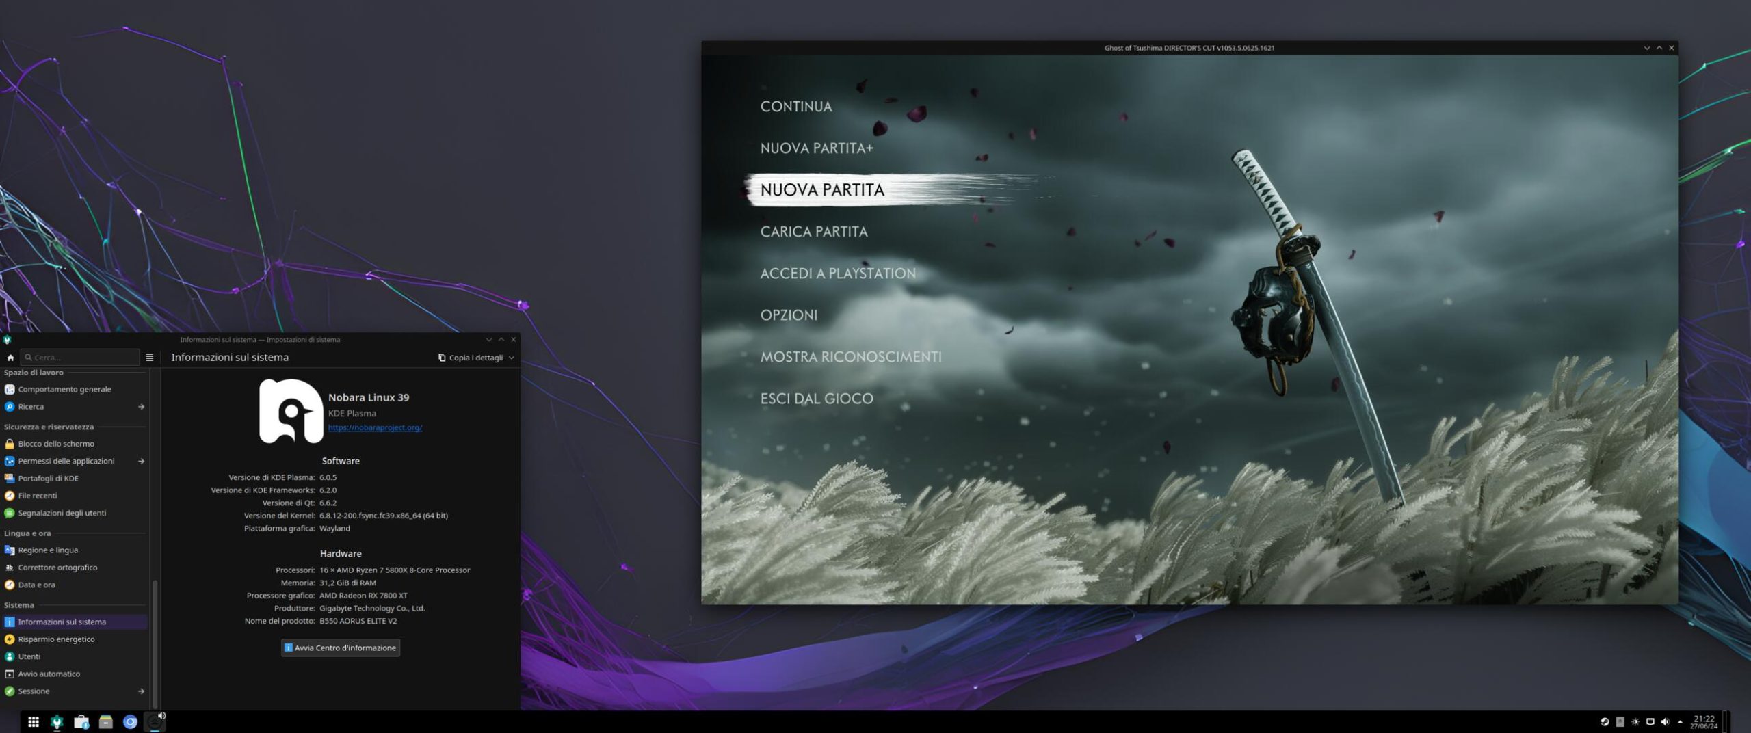Expand the Ricerca submenu arrow
1751x733 pixels.
[141, 407]
